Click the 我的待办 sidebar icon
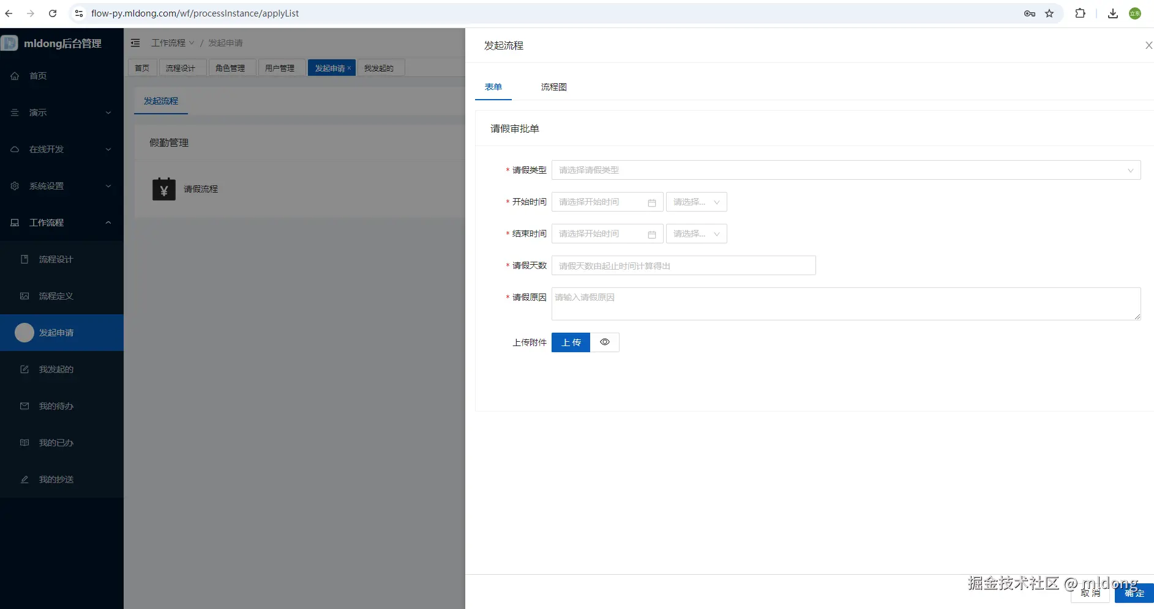The image size is (1154, 609). point(24,406)
